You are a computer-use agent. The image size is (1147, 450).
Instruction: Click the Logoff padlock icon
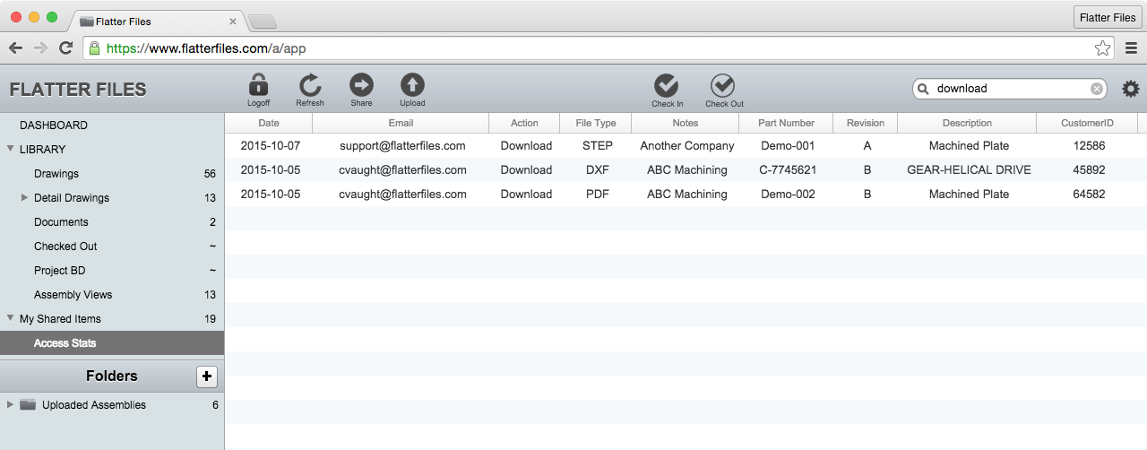click(258, 85)
